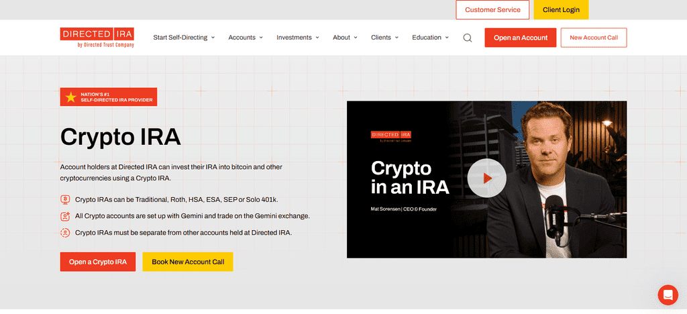Click paragraph 'Account holders at Directed IRA can invest'

(x=171, y=172)
